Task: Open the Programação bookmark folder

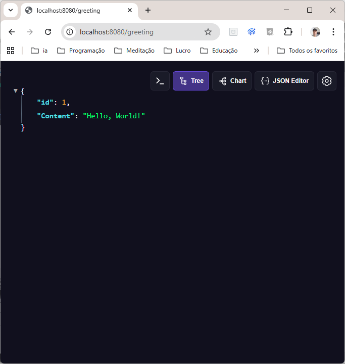Action: [81, 51]
